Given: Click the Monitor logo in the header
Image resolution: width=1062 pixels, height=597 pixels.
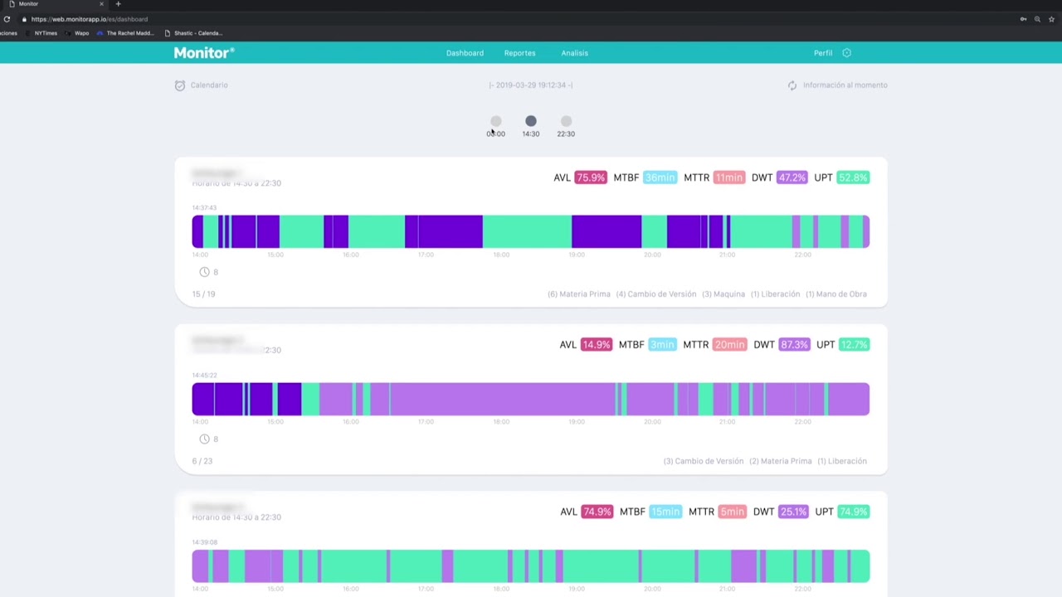Looking at the screenshot, I should (204, 52).
